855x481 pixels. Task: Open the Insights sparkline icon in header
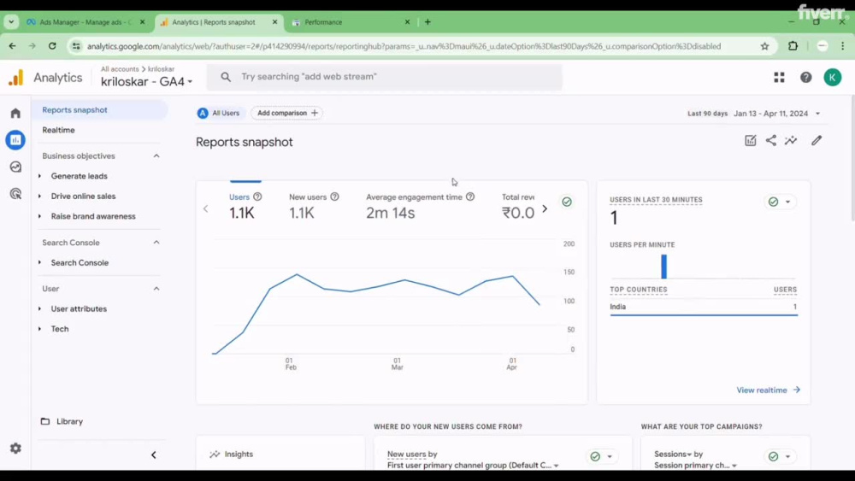pyautogui.click(x=791, y=141)
